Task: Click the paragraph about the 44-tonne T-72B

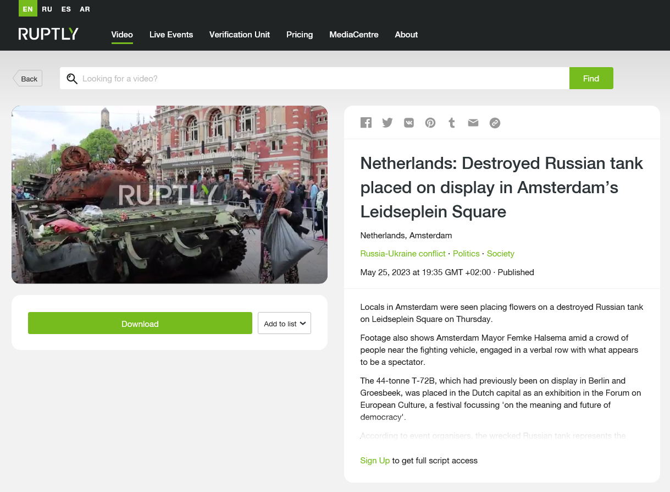Action: pyautogui.click(x=502, y=399)
